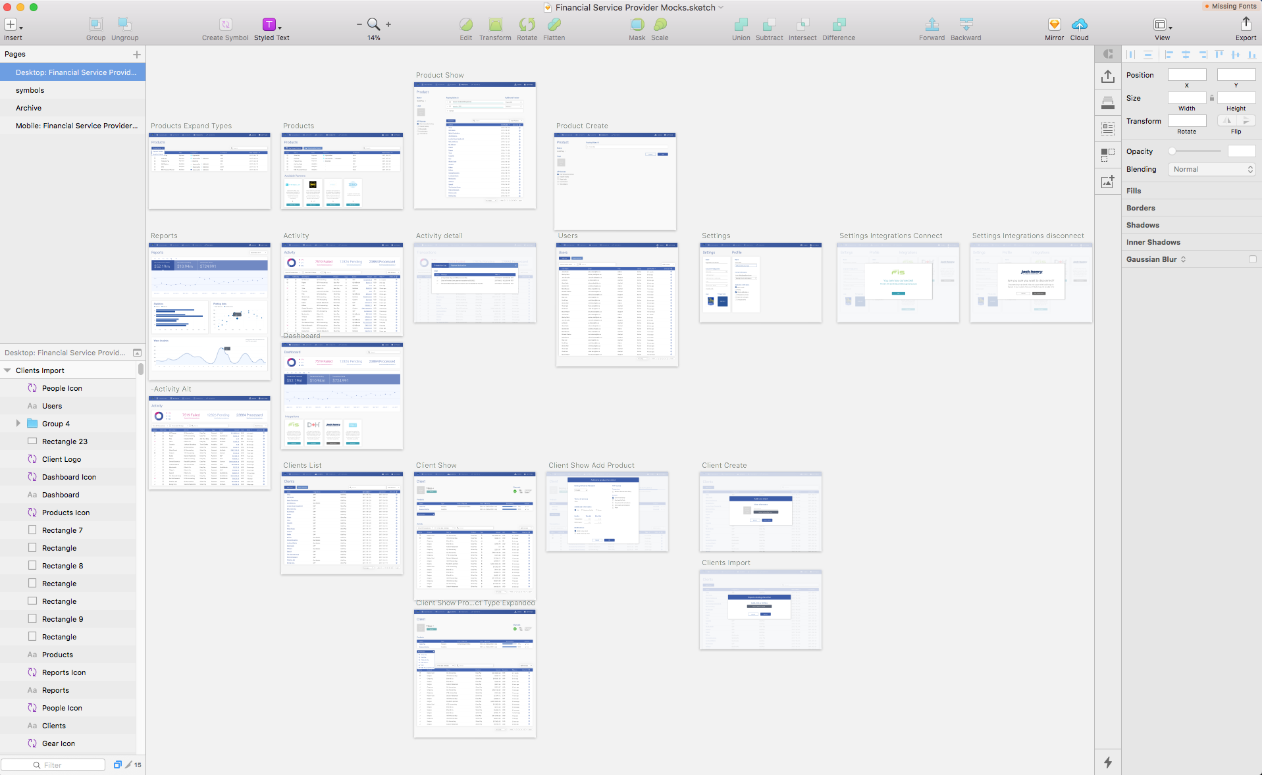Open the document title chevron menu
The height and width of the screenshot is (775, 1262).
(x=721, y=8)
